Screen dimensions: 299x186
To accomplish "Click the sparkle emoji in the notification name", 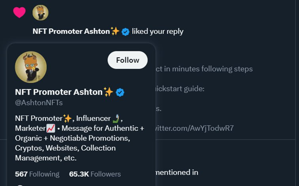I will [x=115, y=31].
